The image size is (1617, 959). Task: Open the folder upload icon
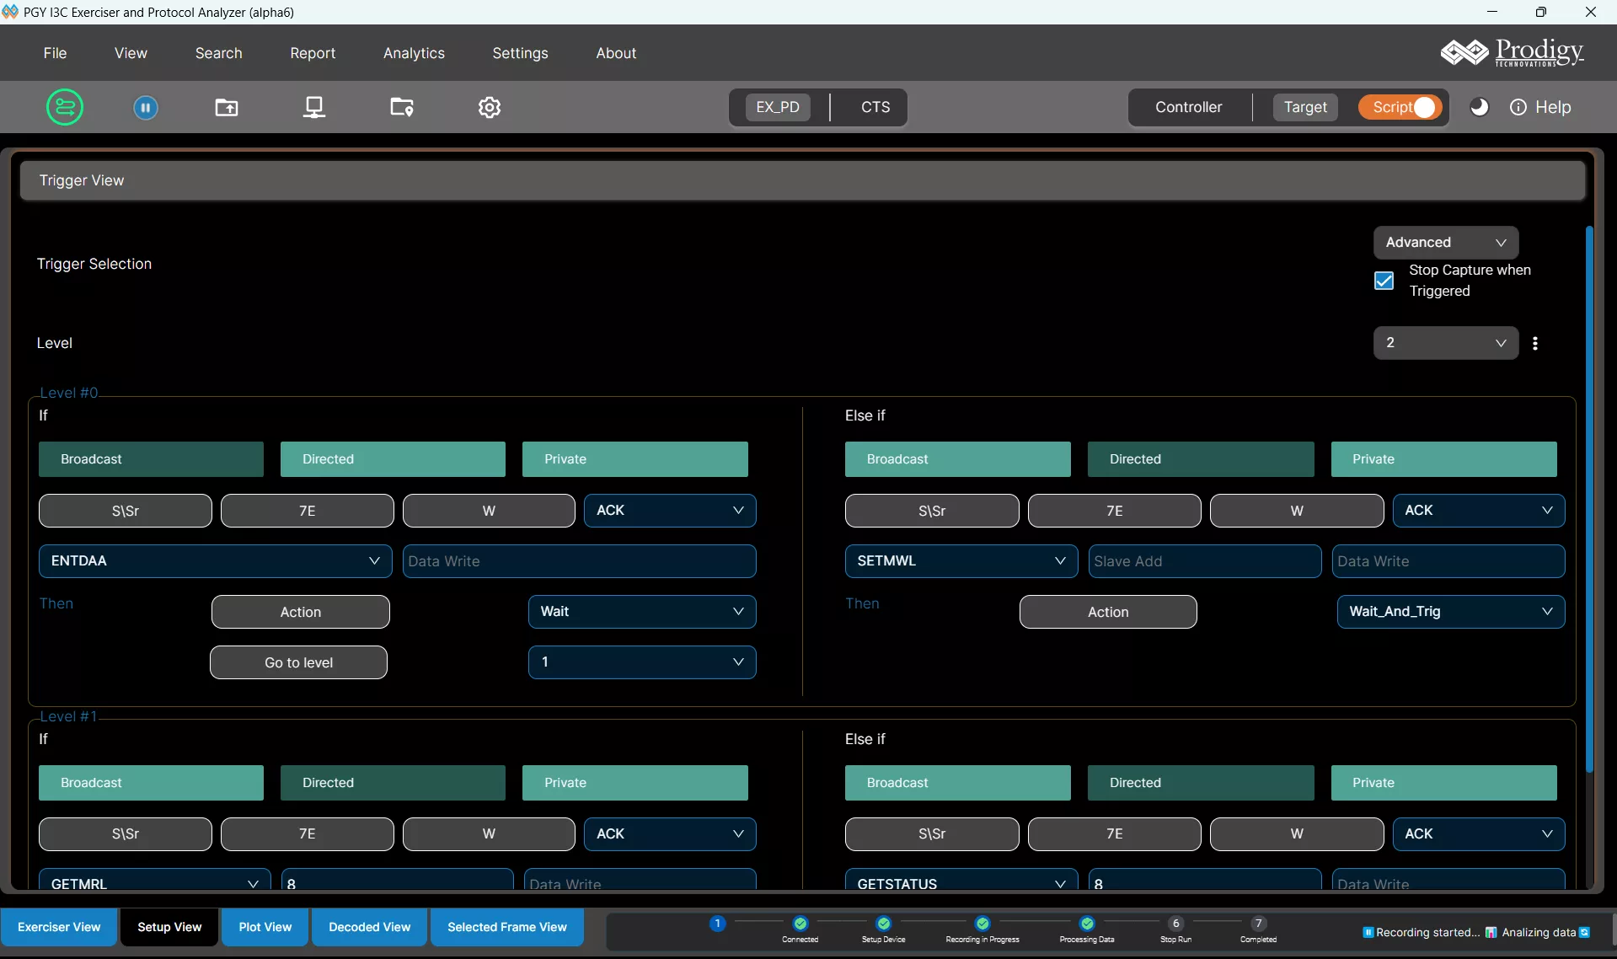pos(227,107)
